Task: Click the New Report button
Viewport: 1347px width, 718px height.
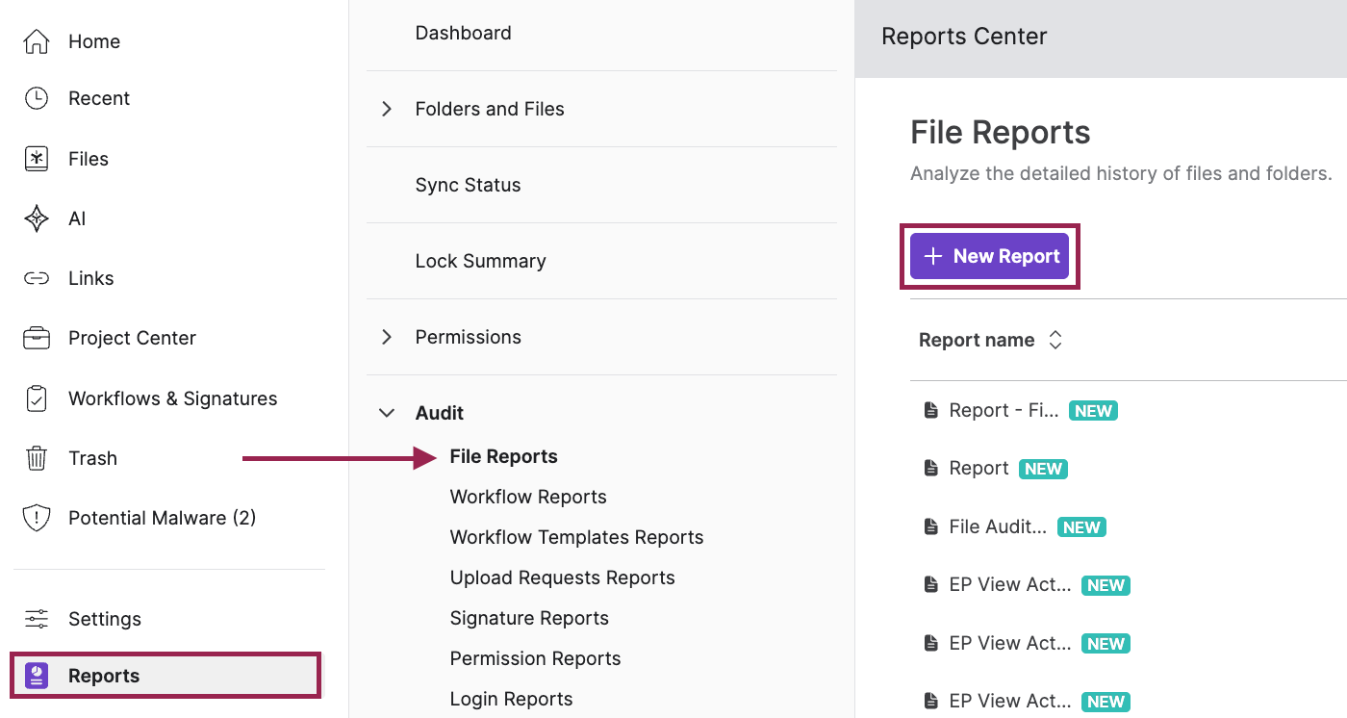Action: coord(989,256)
